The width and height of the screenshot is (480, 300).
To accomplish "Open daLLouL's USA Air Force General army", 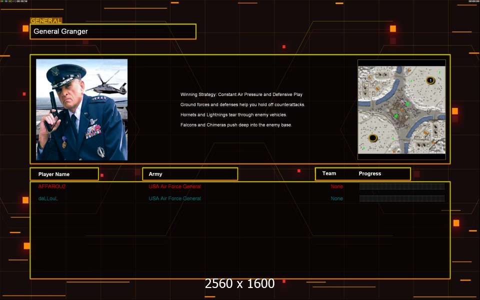I will pyautogui.click(x=175, y=198).
